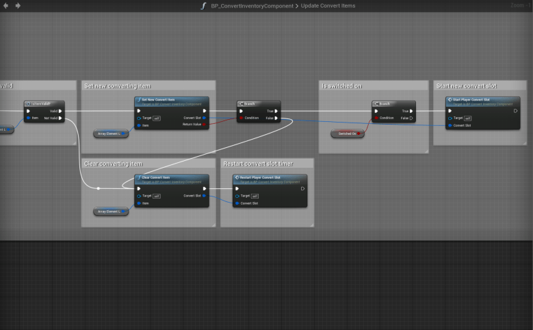
Task: Click the Start Player Convert Slot node icon
Action: pos(449,100)
